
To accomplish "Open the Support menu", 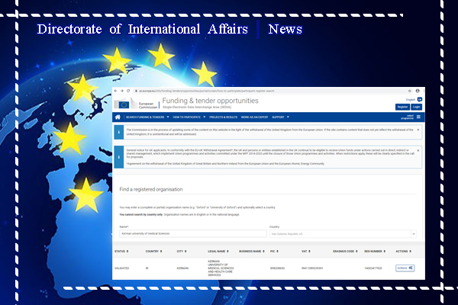I will tap(278, 117).
